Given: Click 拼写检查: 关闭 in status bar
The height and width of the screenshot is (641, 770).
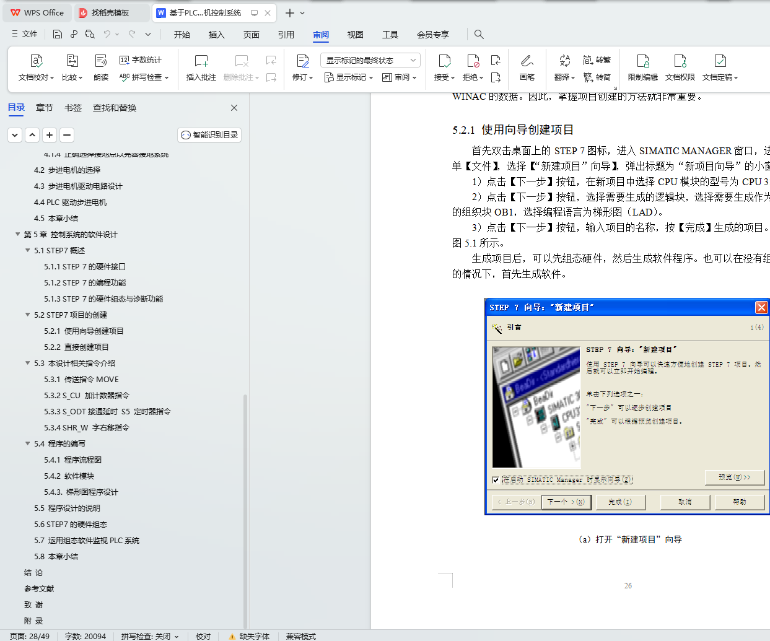Looking at the screenshot, I should tap(150, 636).
